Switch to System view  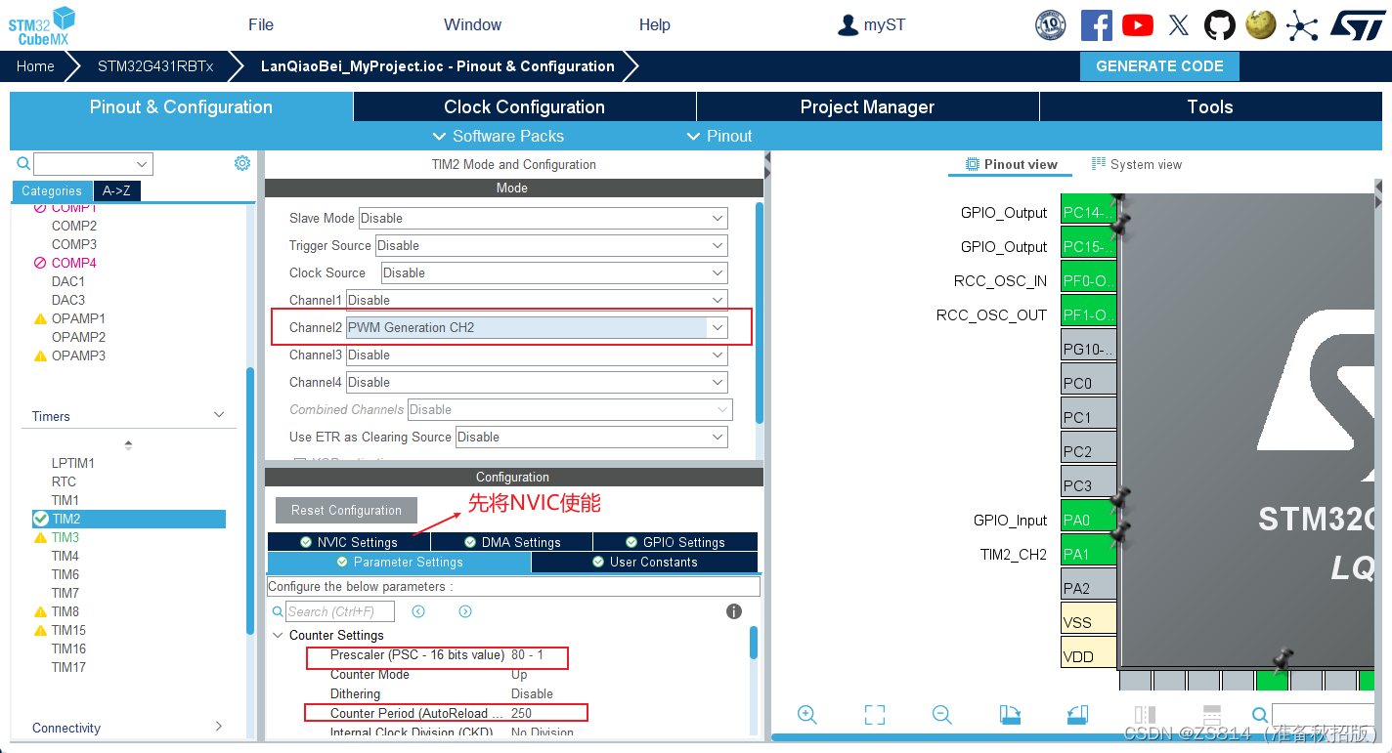tap(1137, 164)
